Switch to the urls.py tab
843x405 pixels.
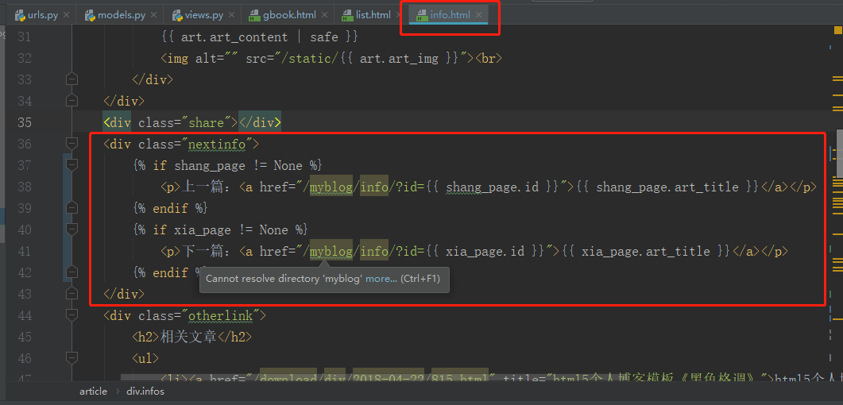43,15
